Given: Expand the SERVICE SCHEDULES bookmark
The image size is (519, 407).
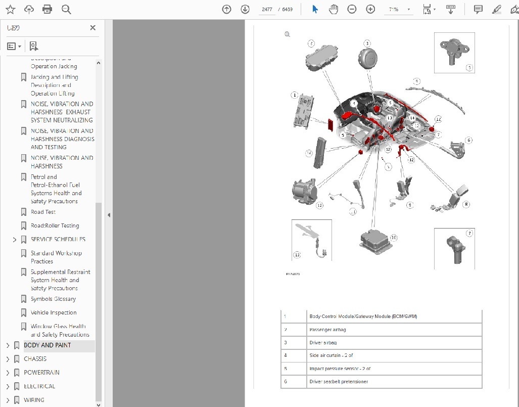Looking at the screenshot, I should click(x=14, y=240).
